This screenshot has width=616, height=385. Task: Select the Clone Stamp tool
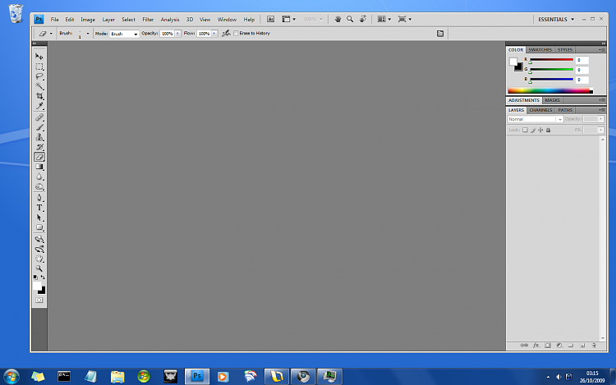(x=39, y=137)
